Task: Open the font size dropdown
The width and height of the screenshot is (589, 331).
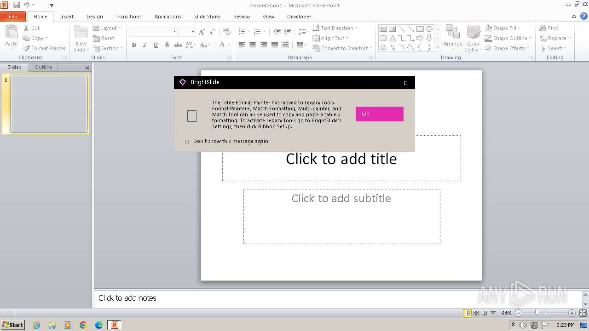Action: (x=193, y=32)
